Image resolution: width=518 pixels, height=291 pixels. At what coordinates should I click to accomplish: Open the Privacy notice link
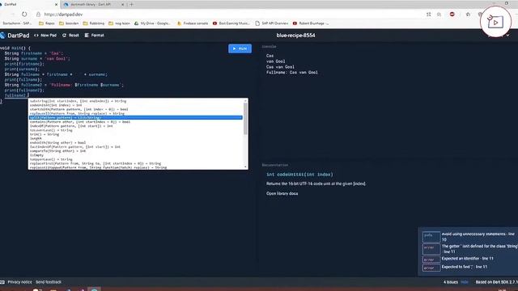coord(19,282)
